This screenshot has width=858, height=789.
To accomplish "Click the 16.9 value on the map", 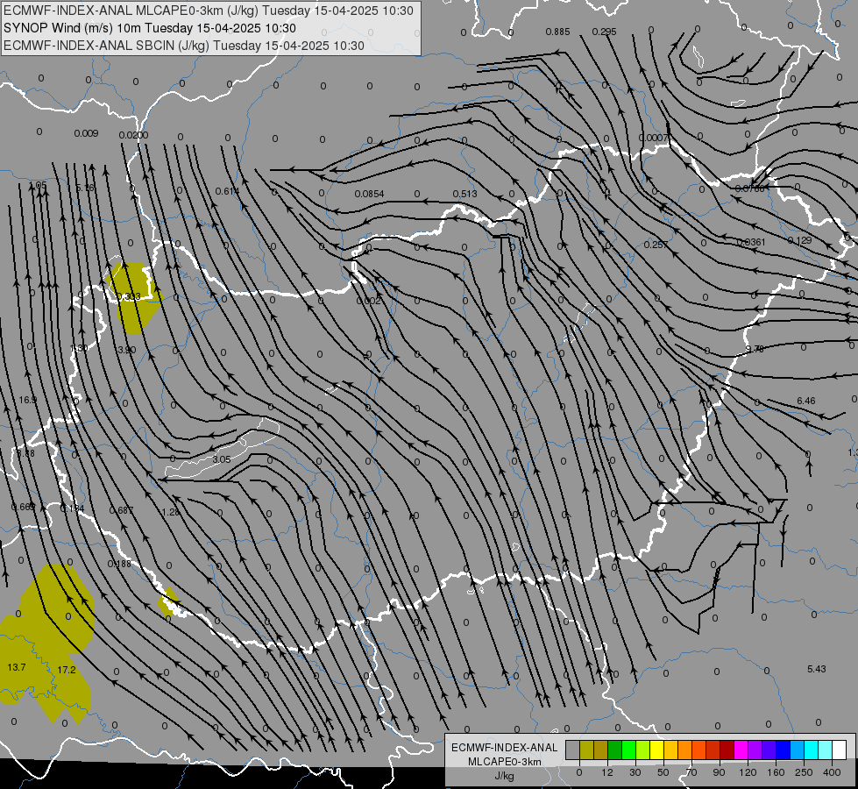I will point(27,400).
